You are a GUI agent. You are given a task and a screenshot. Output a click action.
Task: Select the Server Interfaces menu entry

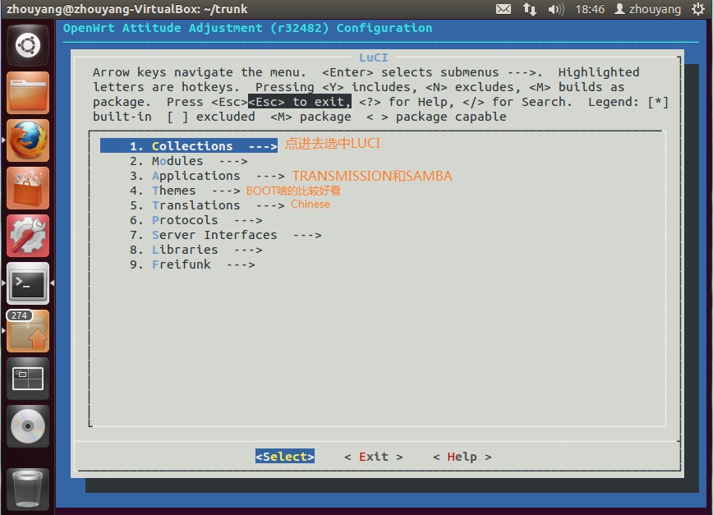(226, 235)
